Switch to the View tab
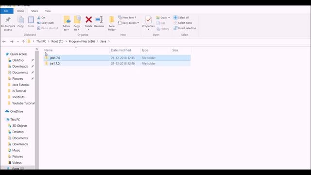 click(48, 11)
